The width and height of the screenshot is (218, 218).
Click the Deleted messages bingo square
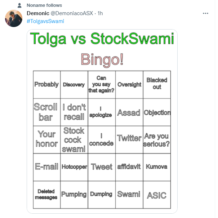click(x=47, y=195)
